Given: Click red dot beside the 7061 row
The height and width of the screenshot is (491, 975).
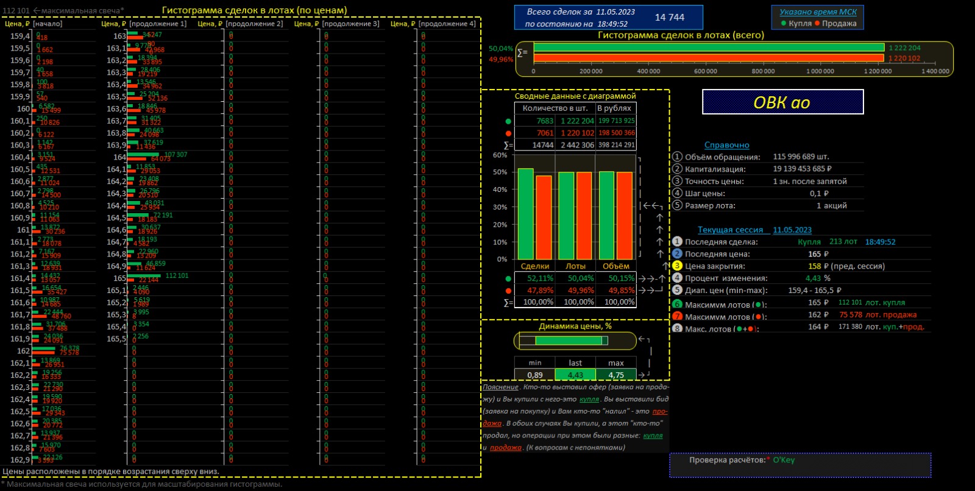Looking at the screenshot, I should [x=508, y=133].
